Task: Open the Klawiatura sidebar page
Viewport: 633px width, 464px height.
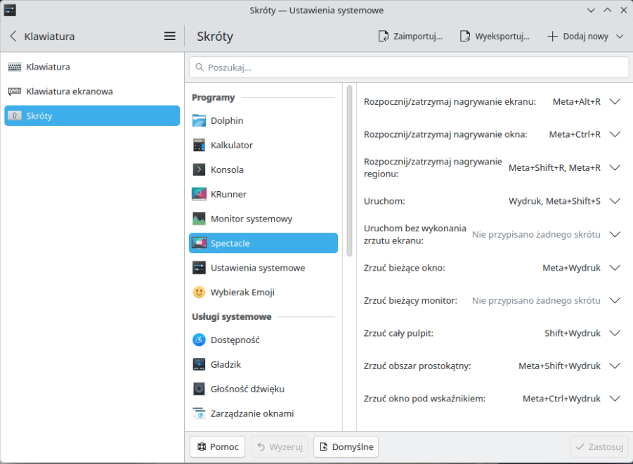Action: pos(48,67)
